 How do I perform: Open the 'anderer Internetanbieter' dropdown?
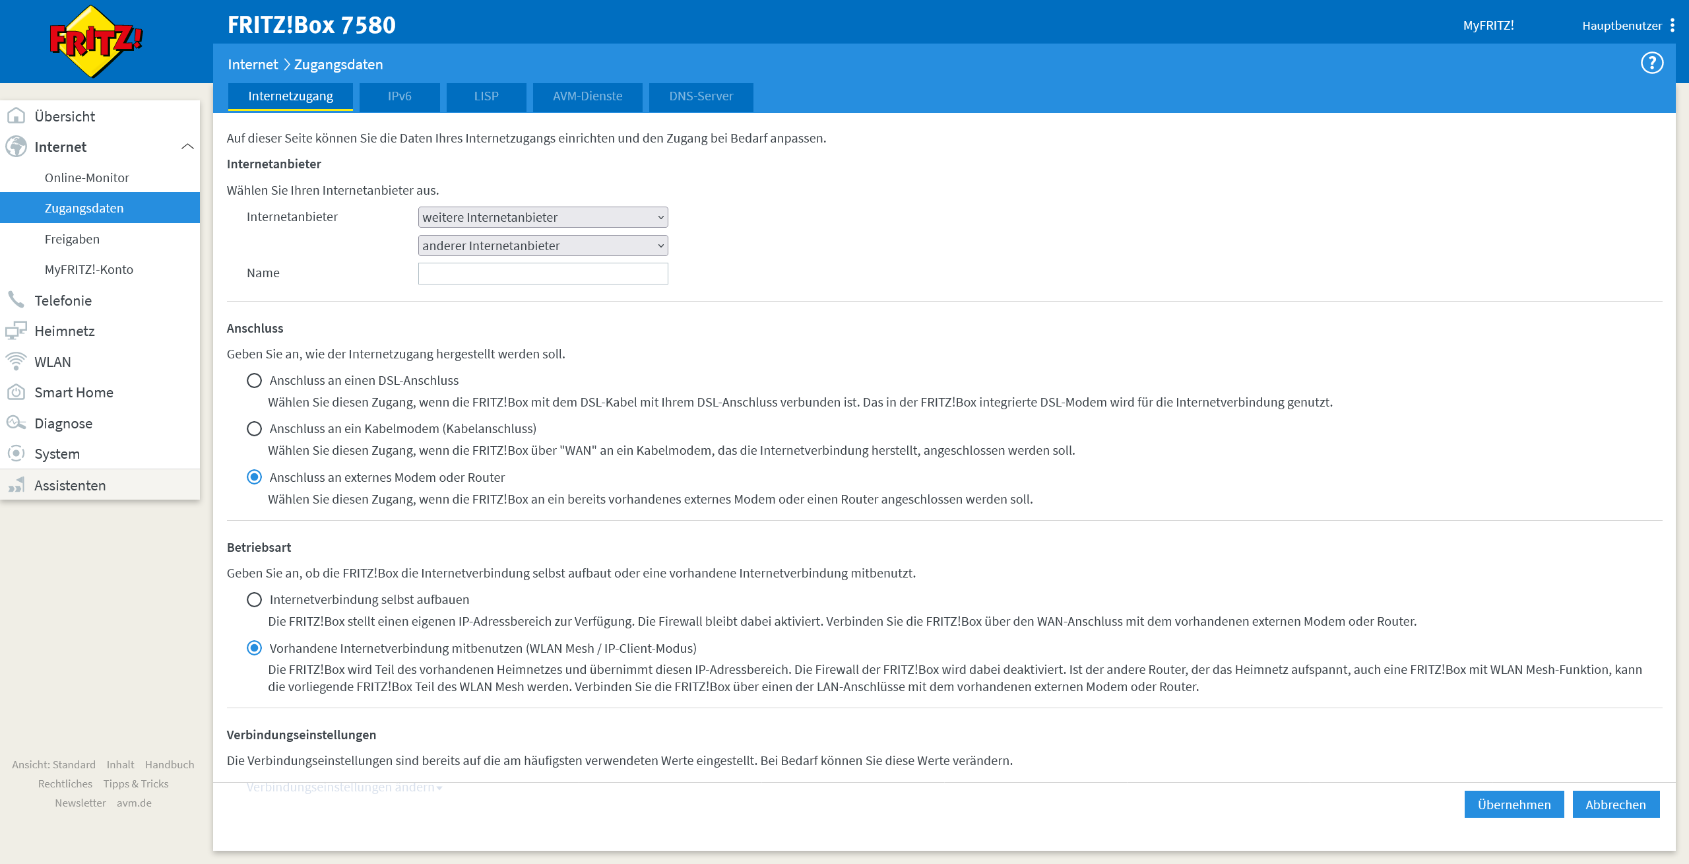point(543,246)
